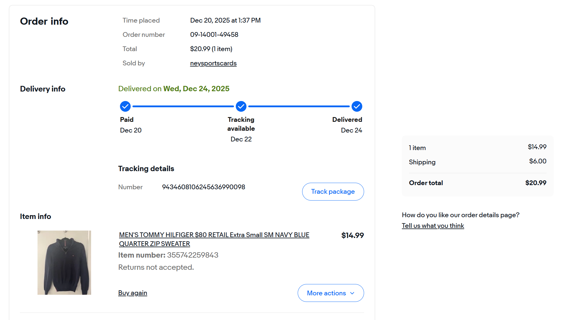This screenshot has height=320, width=565.
Task: Click the Buy again link
Action: [x=133, y=293]
